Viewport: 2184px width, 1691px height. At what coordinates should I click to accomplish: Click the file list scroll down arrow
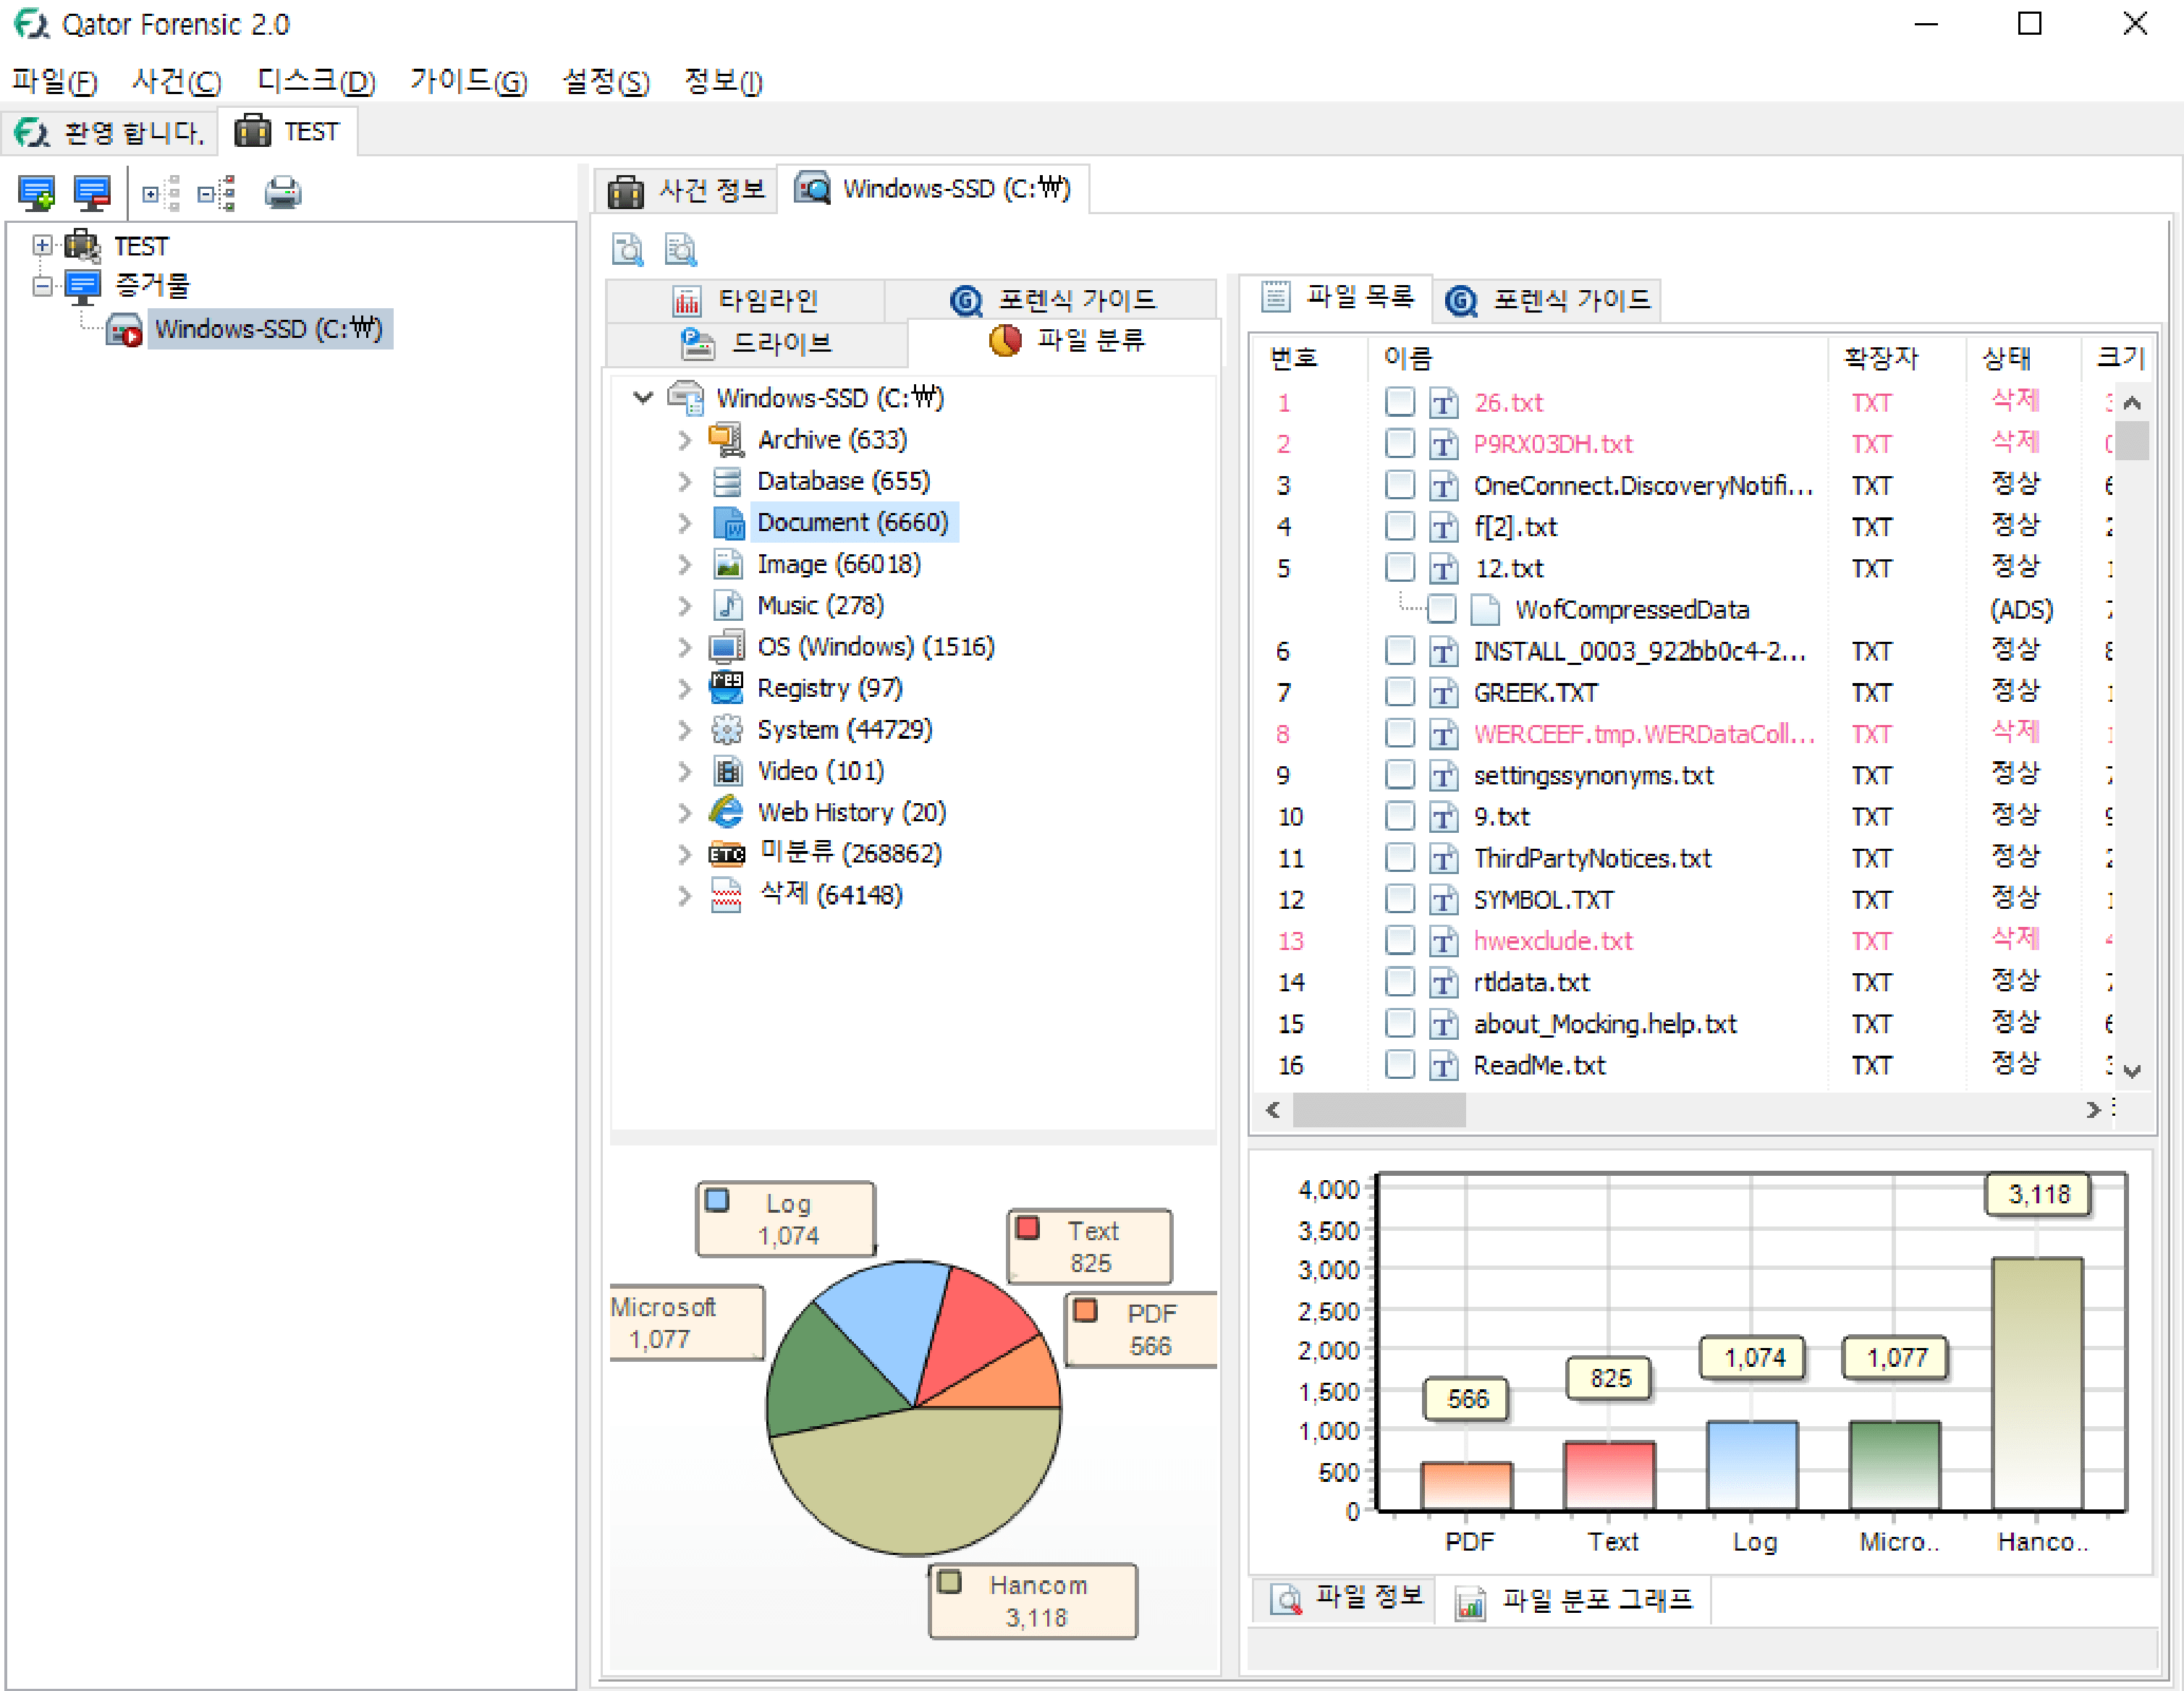tap(2132, 1071)
